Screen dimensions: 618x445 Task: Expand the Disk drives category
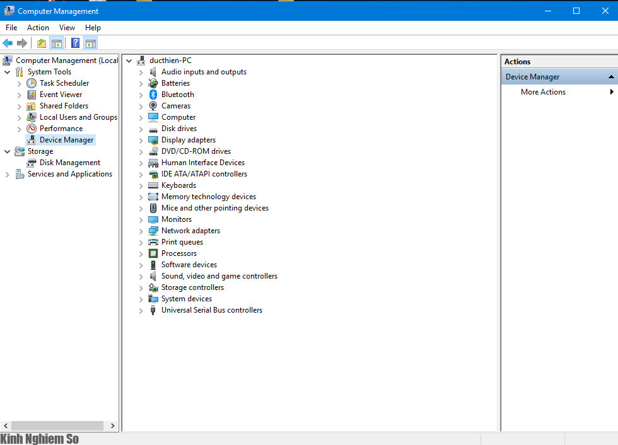coord(141,129)
